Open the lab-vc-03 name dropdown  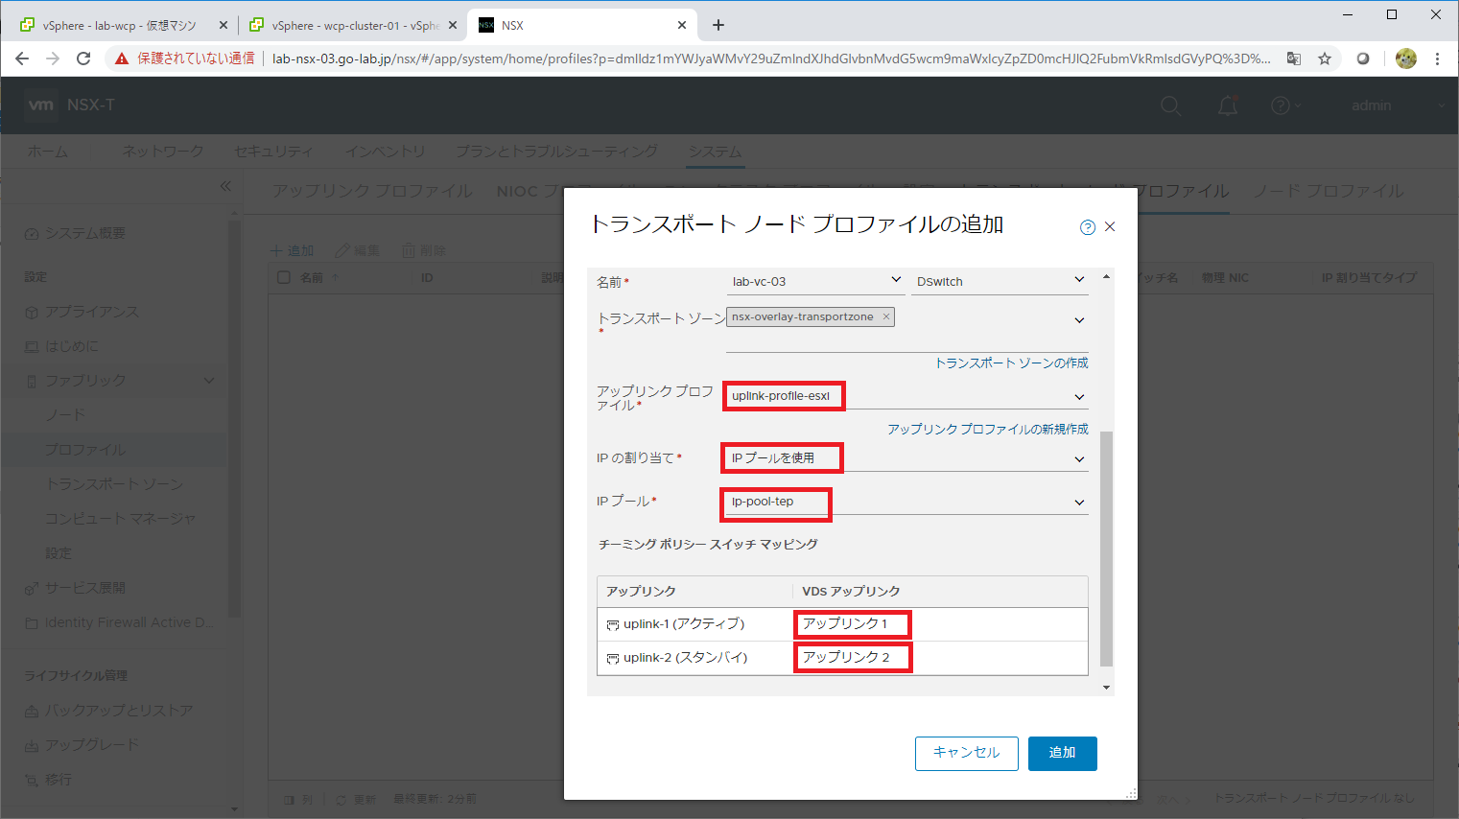[815, 281]
